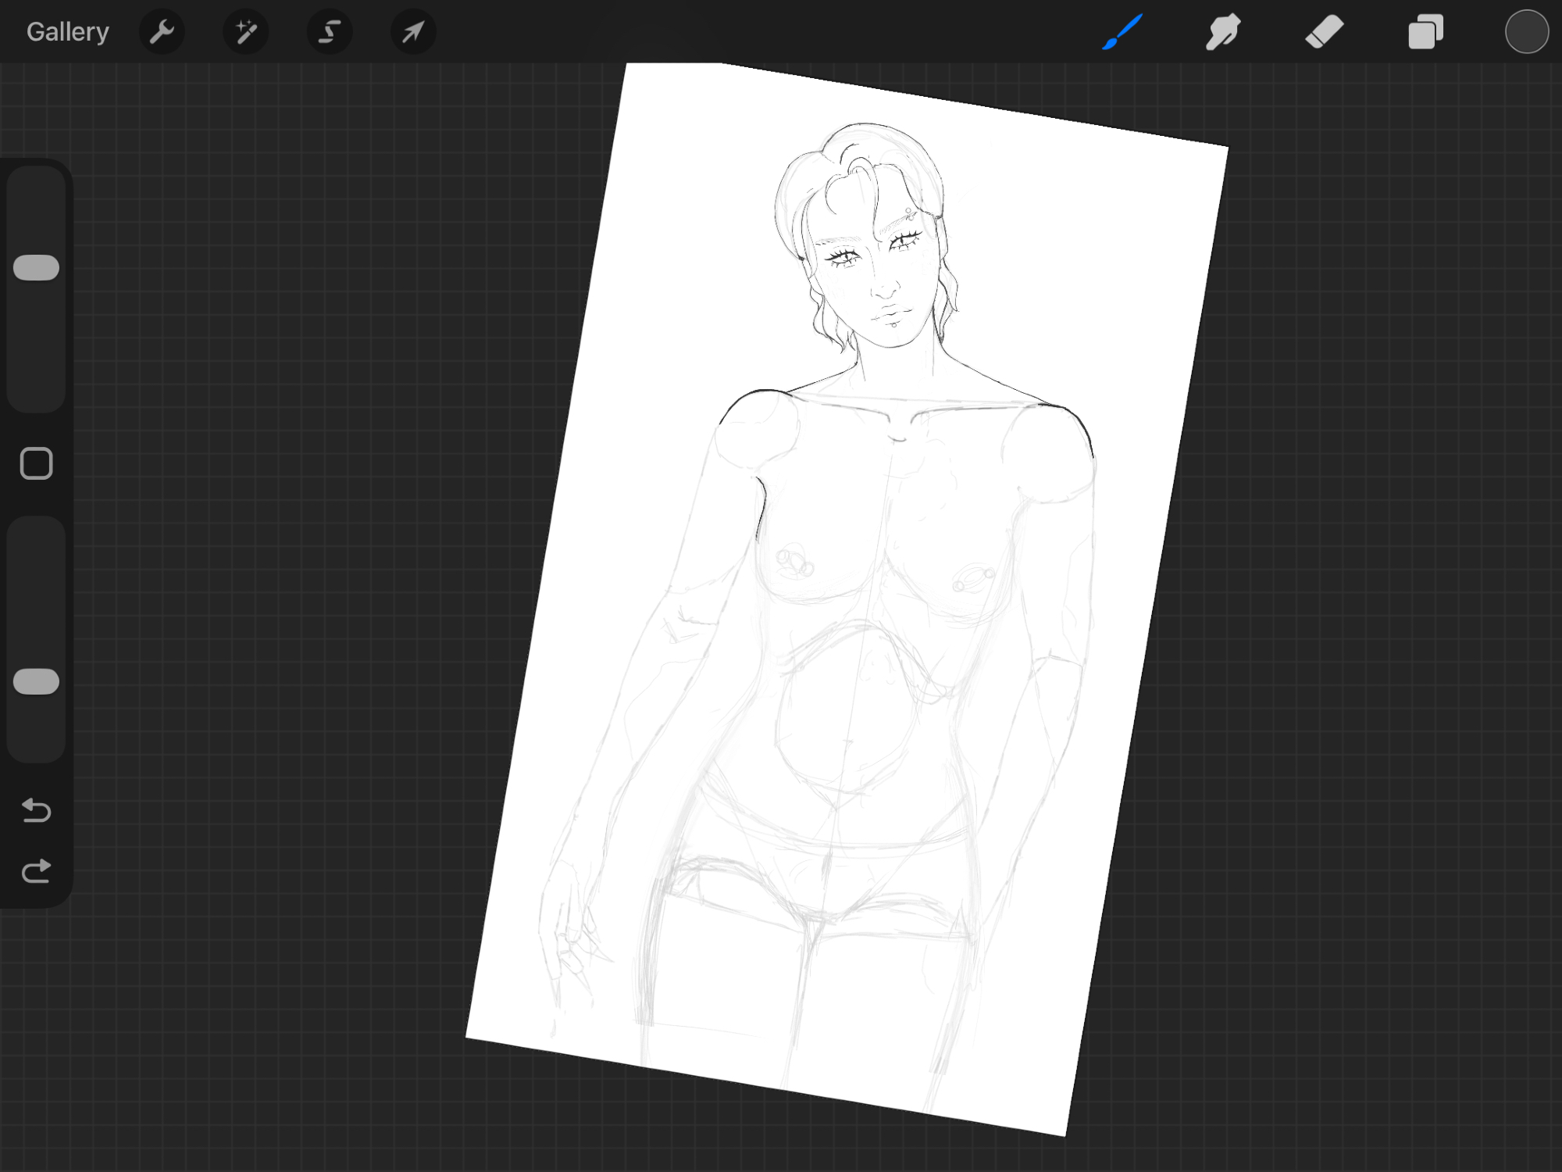Open the Actions wrench menu
Viewport: 1562px width, 1172px height.
(162, 32)
